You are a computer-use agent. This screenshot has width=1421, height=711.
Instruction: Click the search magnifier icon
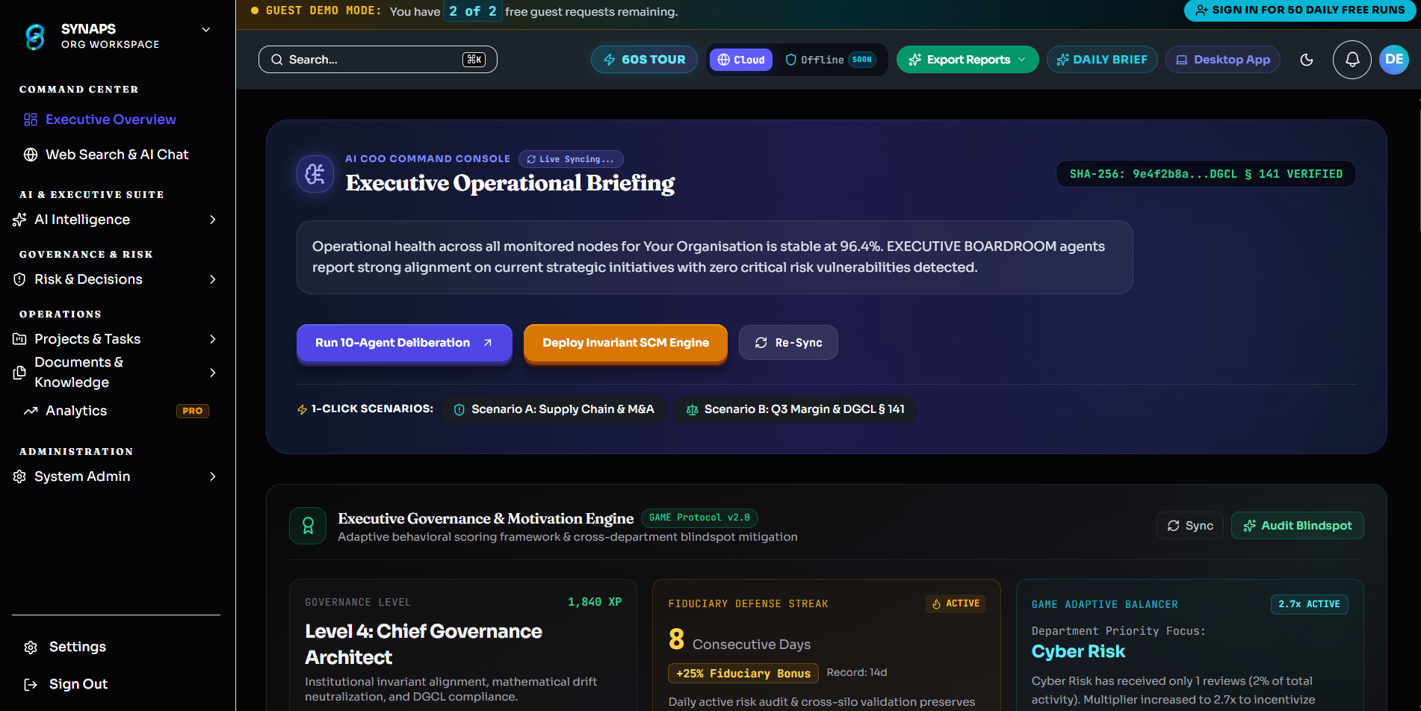click(x=277, y=60)
